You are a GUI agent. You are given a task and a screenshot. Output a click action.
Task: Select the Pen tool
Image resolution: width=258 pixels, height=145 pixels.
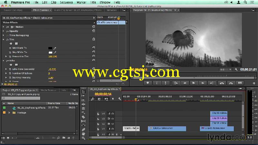[84, 130]
